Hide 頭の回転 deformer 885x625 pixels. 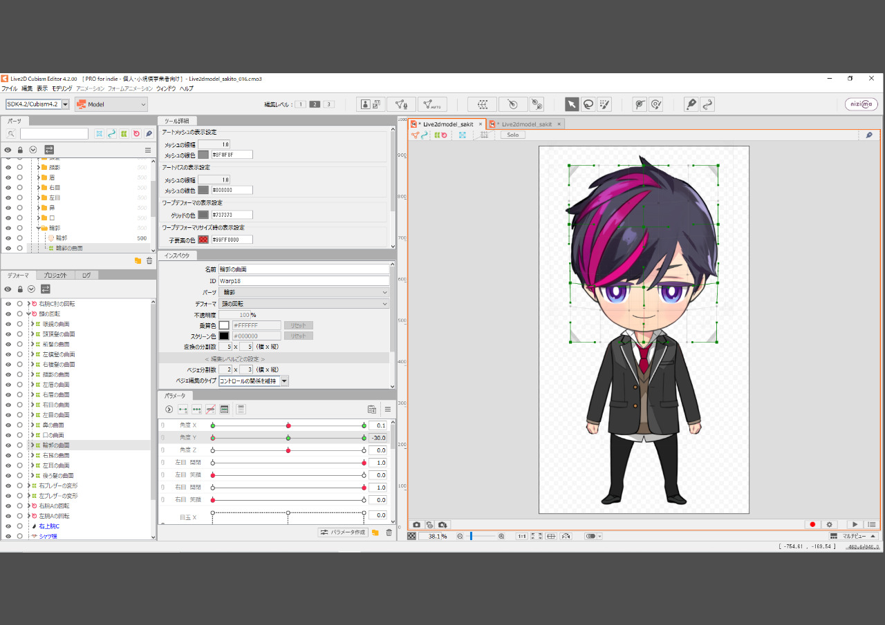8,314
